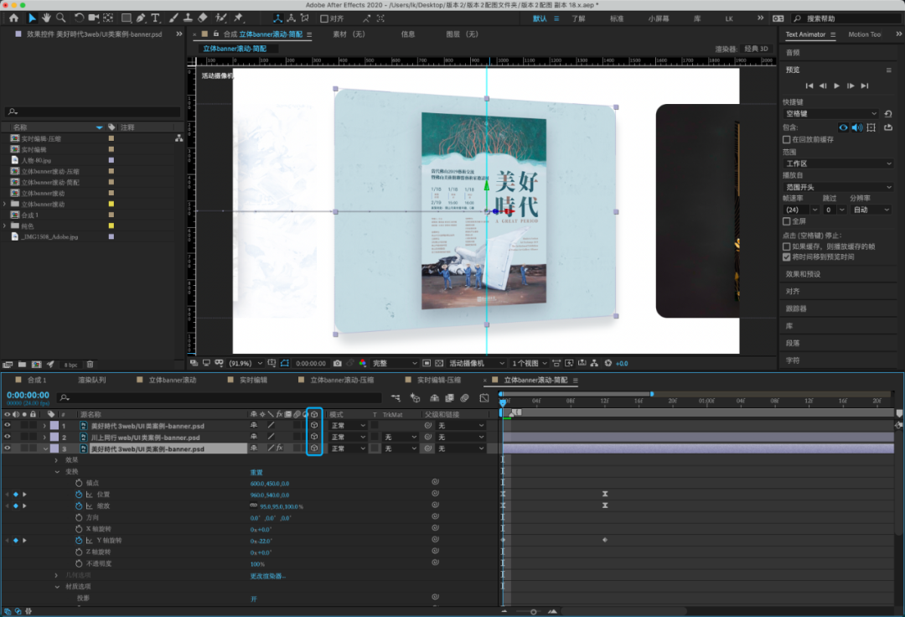Open the 标准 workspace tab

coord(616,18)
